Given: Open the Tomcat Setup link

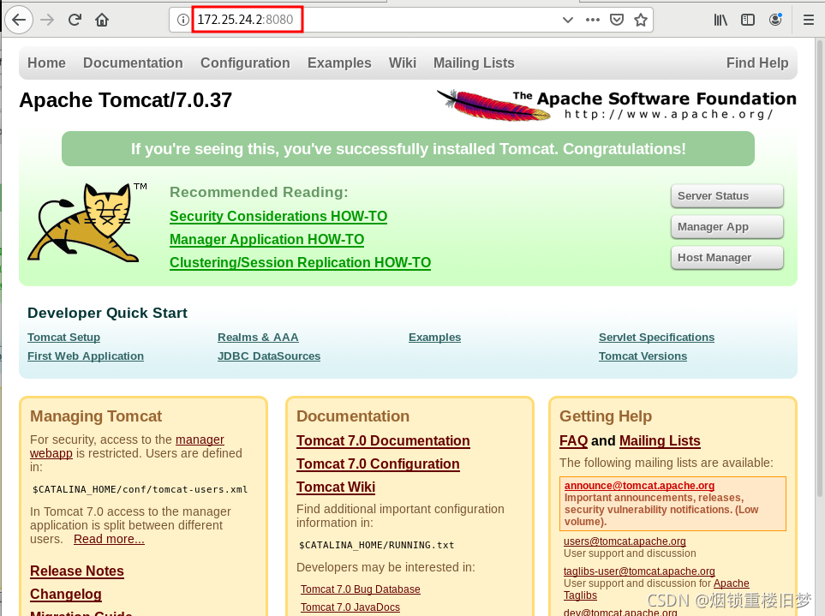Looking at the screenshot, I should pyautogui.click(x=63, y=338).
